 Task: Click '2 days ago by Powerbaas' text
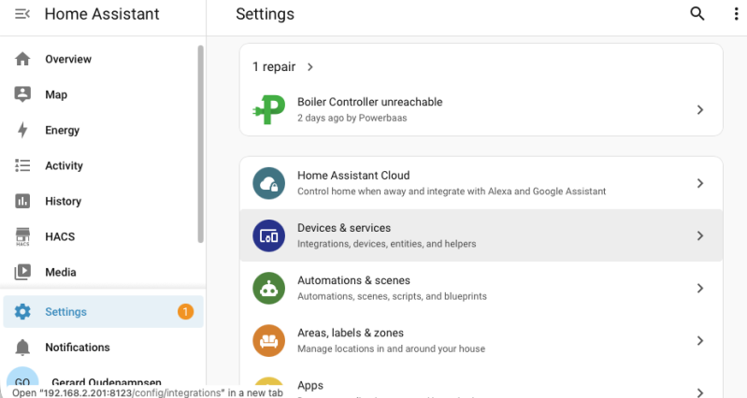(352, 118)
